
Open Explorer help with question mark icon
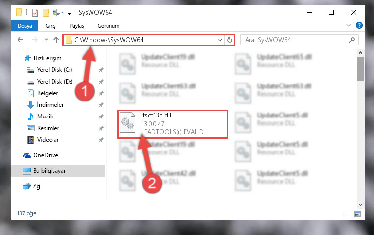pos(359,25)
